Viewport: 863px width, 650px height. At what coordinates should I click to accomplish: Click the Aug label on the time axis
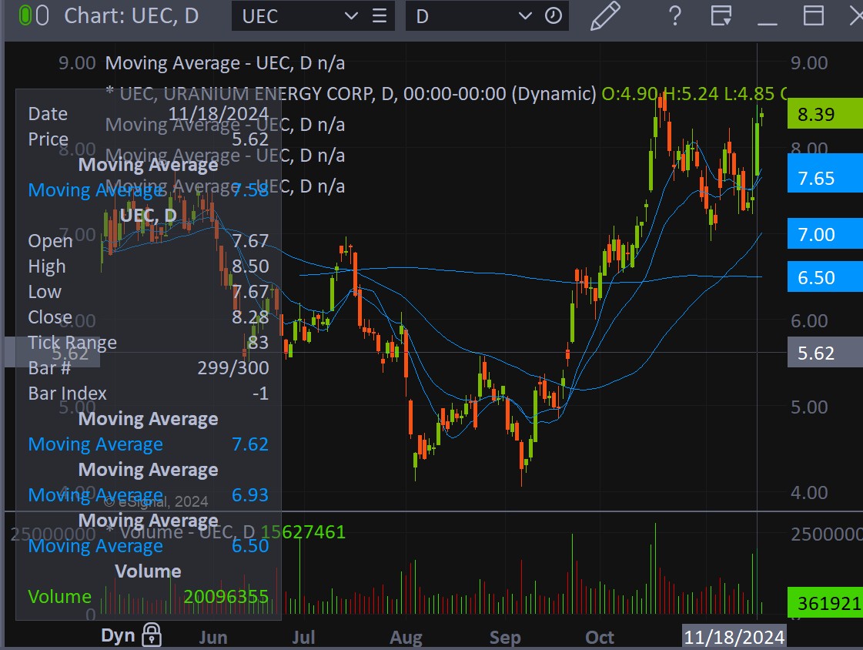pyautogui.click(x=406, y=638)
